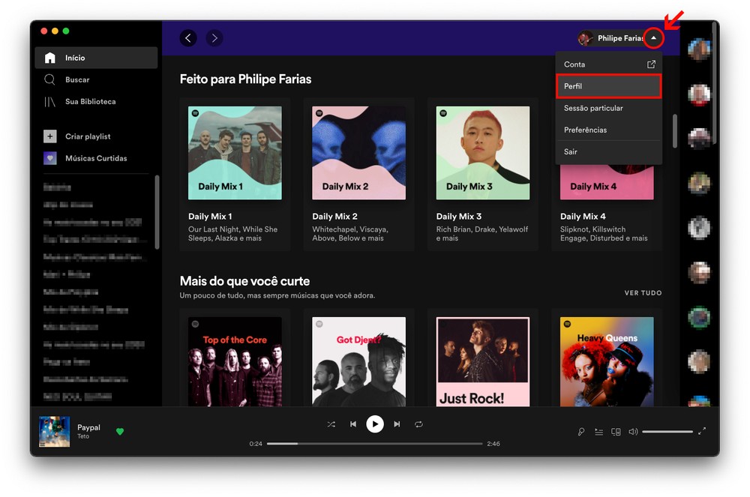Open the connect to device icon
The height and width of the screenshot is (497, 750).
[x=616, y=432]
